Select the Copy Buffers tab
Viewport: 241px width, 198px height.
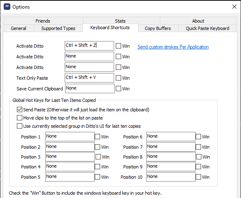(x=158, y=28)
